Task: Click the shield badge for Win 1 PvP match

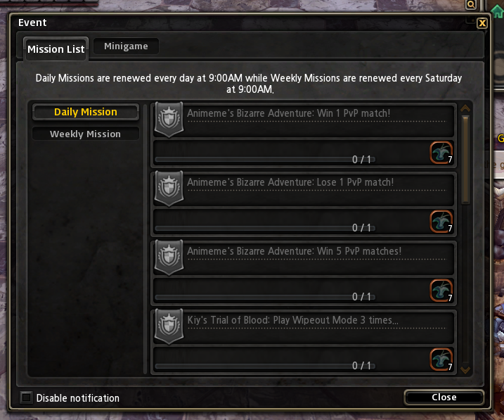Action: (169, 120)
